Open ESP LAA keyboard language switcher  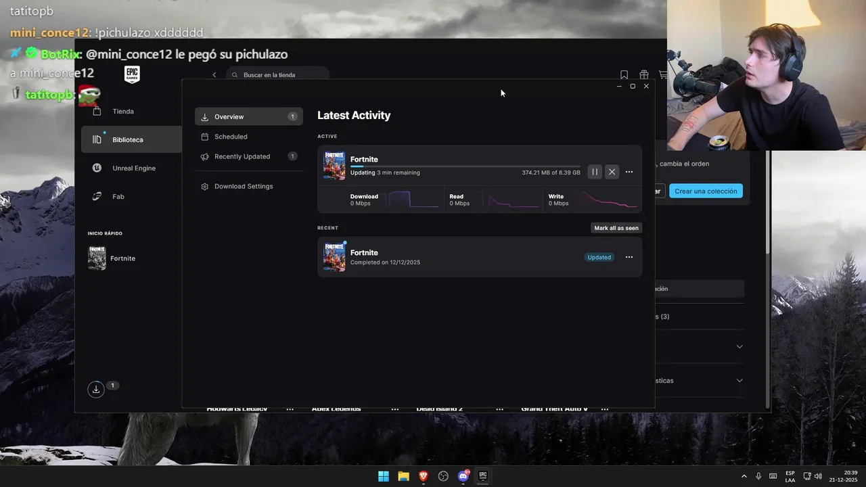(x=790, y=476)
